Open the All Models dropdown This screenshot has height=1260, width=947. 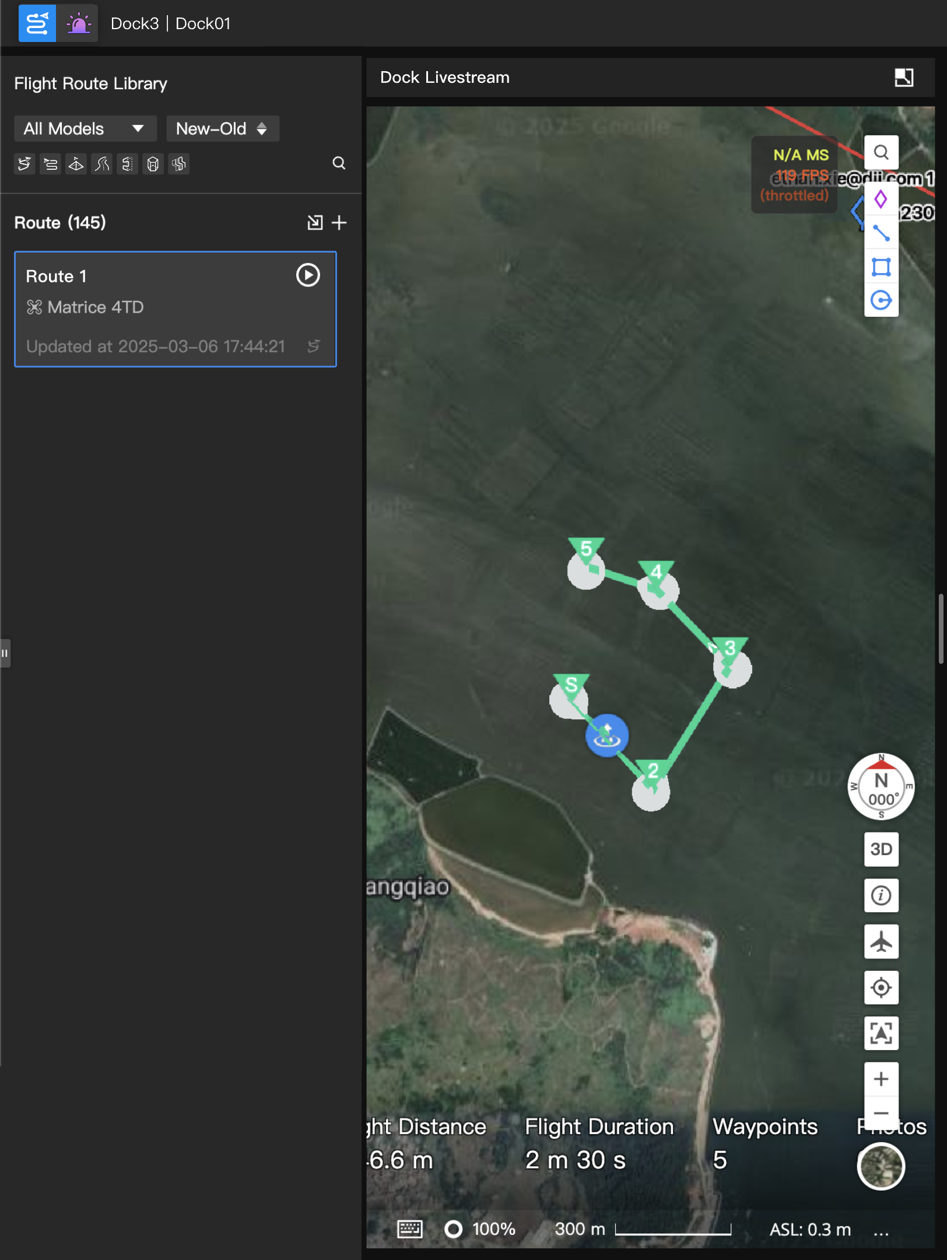tap(85, 129)
